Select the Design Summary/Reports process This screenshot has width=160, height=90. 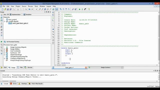click(x=18, y=47)
